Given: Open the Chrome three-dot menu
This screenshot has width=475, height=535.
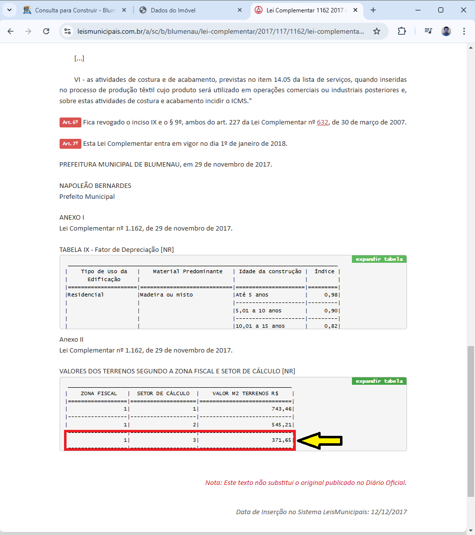Looking at the screenshot, I should [464, 31].
